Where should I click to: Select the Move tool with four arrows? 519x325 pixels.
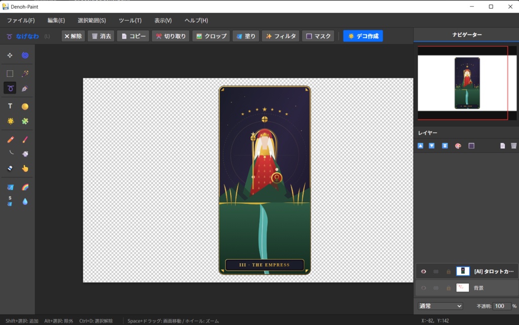(10, 55)
